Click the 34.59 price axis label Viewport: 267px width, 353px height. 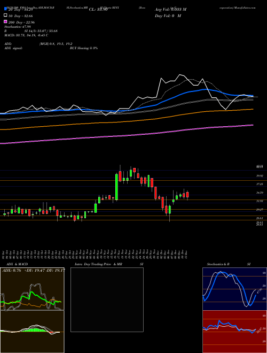coord(260,193)
